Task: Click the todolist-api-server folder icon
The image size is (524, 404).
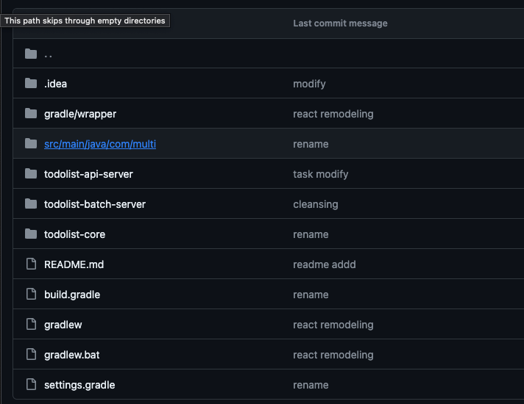Action: click(30, 174)
